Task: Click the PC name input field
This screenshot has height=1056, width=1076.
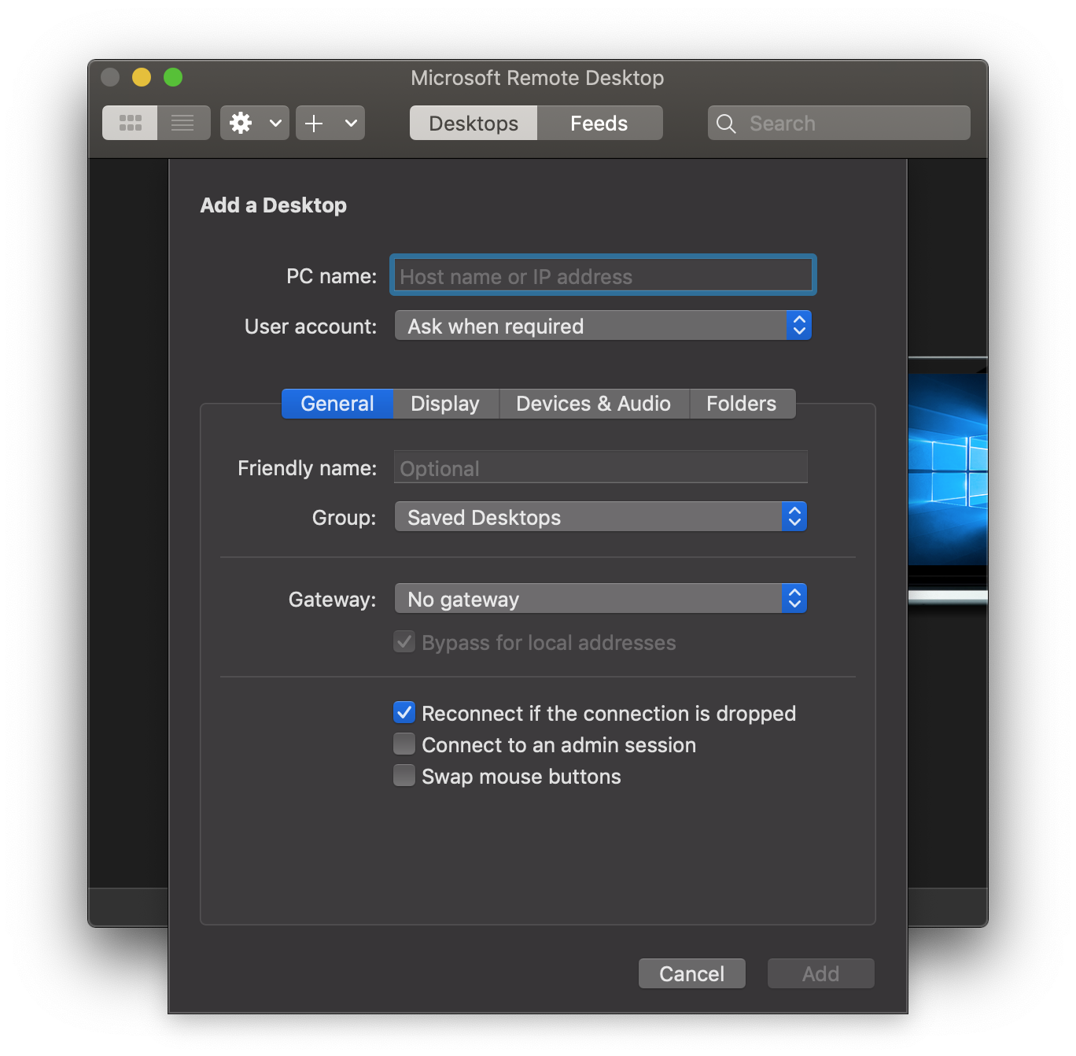Action: point(602,275)
